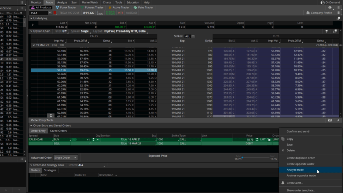Click the Option Chain filter funnel icon
Viewport: 343px width, 193px height.
[326, 31]
